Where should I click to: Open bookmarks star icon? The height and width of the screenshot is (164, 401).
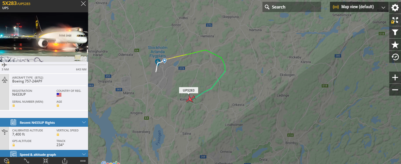395,45
